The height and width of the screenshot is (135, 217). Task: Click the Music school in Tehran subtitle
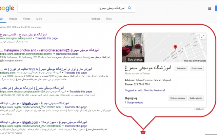(137, 74)
